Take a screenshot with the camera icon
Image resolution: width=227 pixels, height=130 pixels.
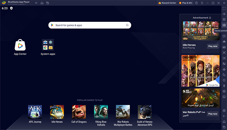[224, 53]
